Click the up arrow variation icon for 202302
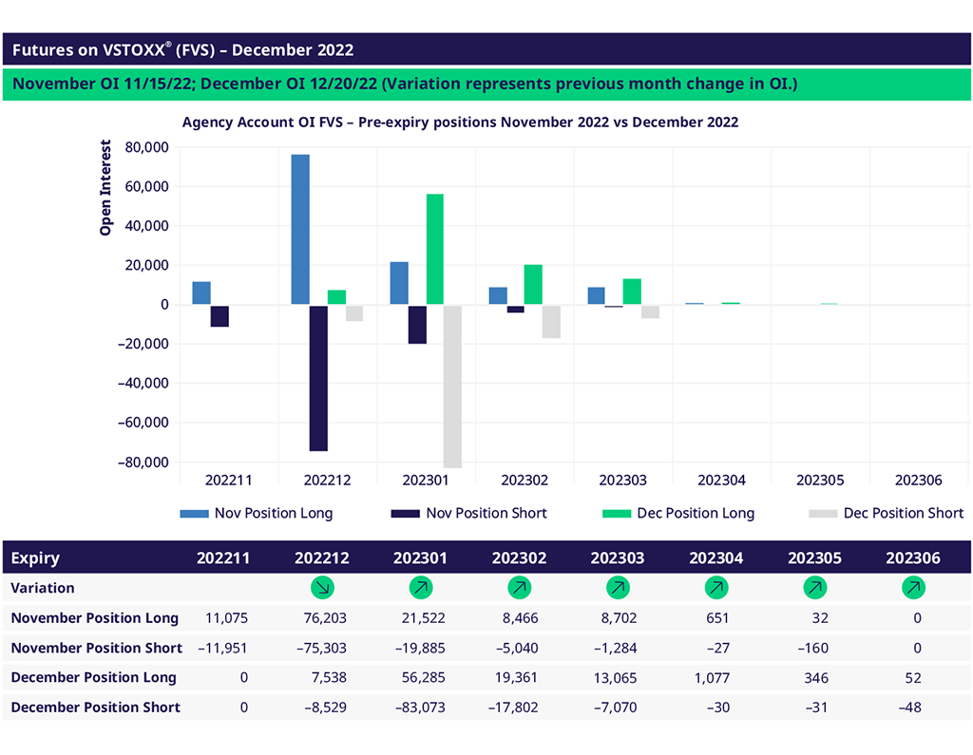The height and width of the screenshot is (755, 973). pyautogui.click(x=520, y=588)
